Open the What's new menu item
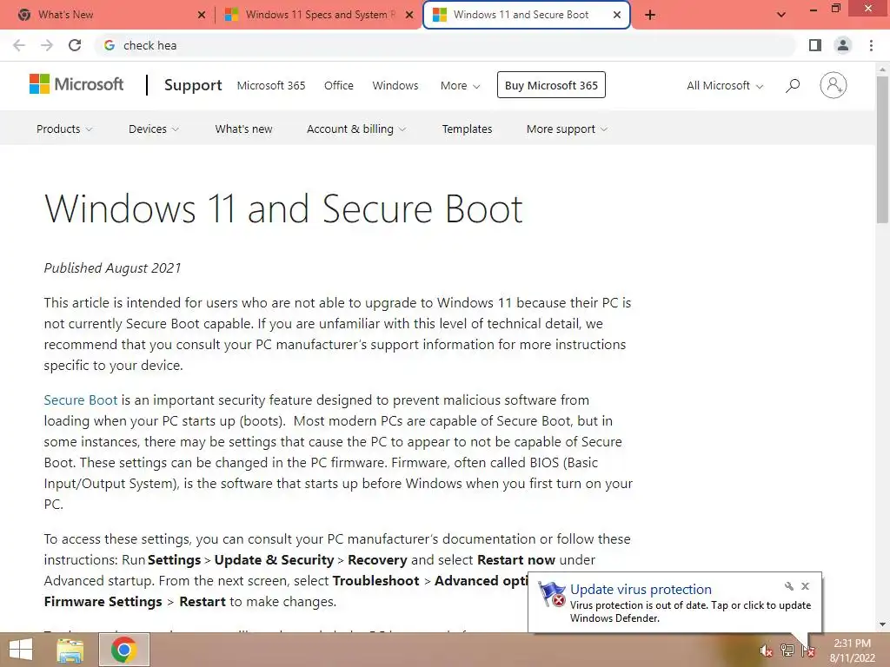The height and width of the screenshot is (667, 890). tap(243, 129)
